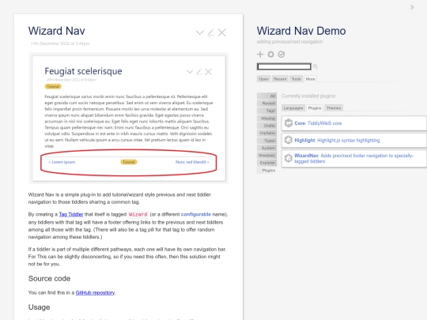Click the WizardNav plugin icon
427x320 pixels.
coord(289,158)
